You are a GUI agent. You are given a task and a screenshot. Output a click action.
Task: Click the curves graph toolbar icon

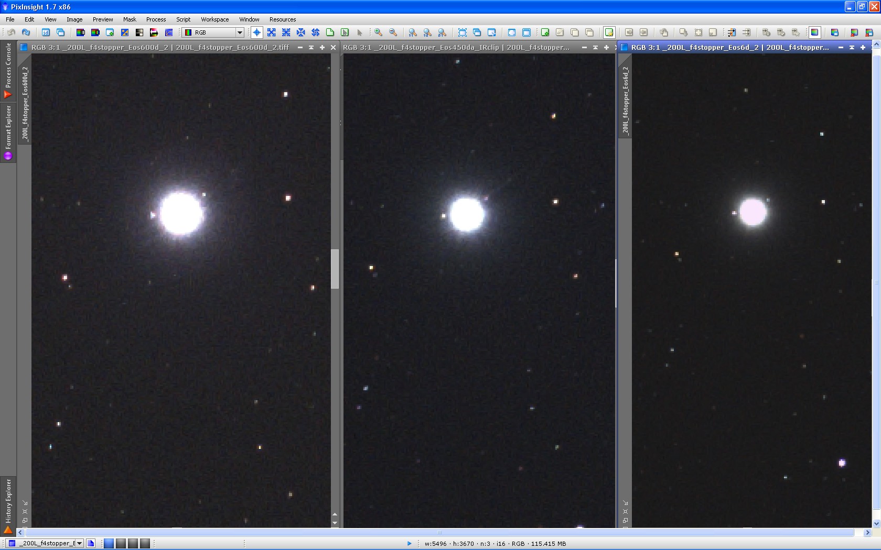pos(169,32)
